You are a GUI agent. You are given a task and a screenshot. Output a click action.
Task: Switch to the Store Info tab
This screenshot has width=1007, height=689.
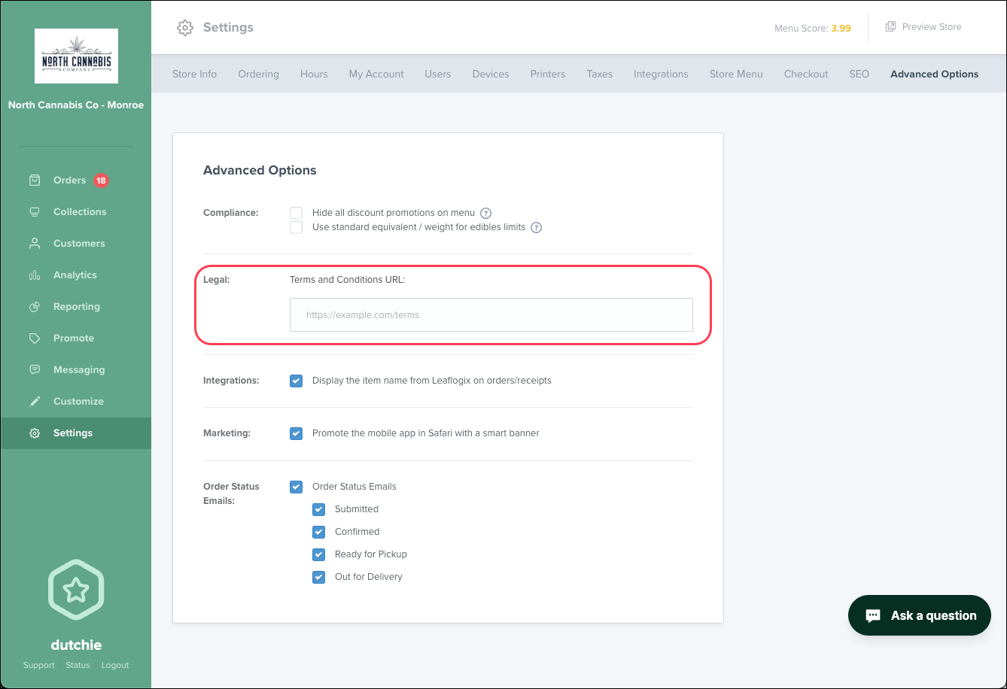pyautogui.click(x=194, y=74)
